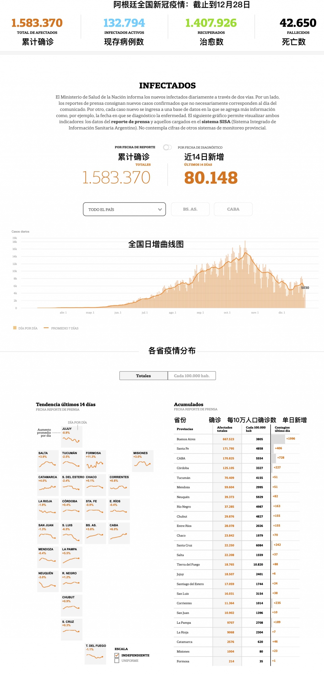
Task: Check the INDEPENDIENTE scale checkbox
Action: (117, 655)
